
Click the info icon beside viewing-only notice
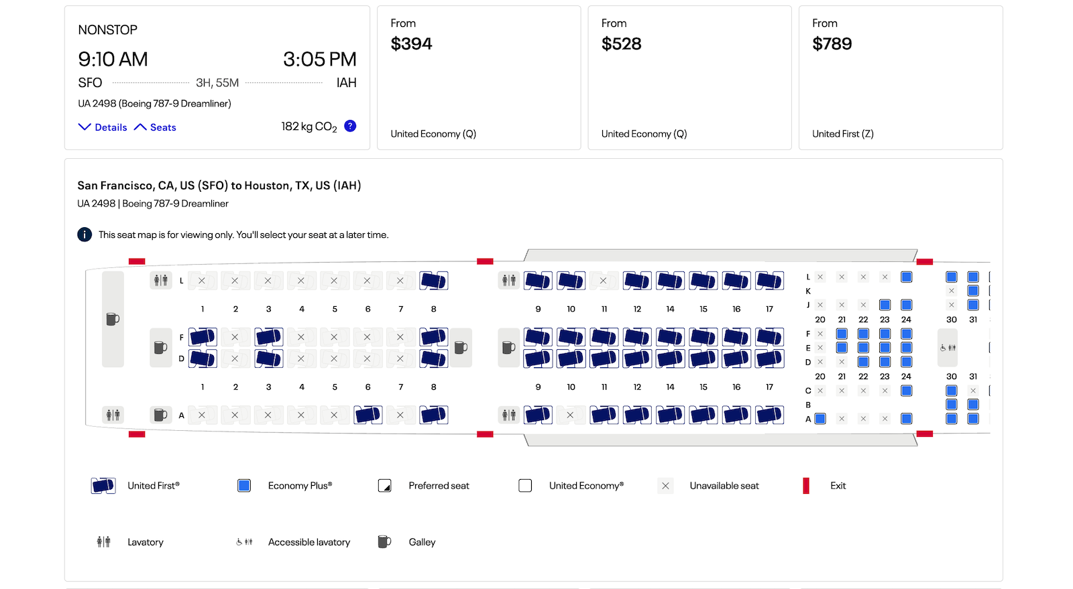tap(84, 235)
